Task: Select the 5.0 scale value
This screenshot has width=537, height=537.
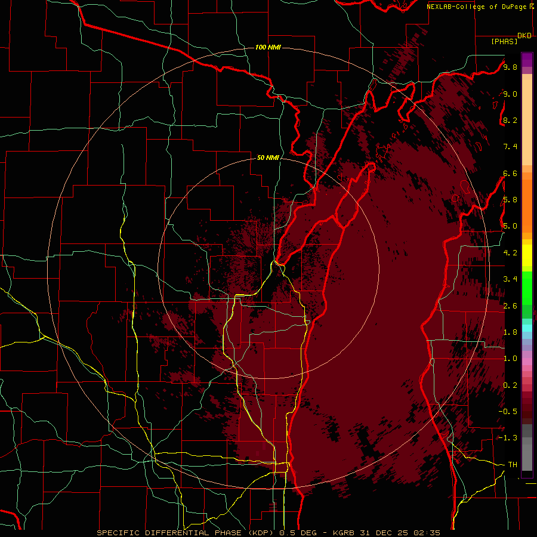Action: coord(510,226)
